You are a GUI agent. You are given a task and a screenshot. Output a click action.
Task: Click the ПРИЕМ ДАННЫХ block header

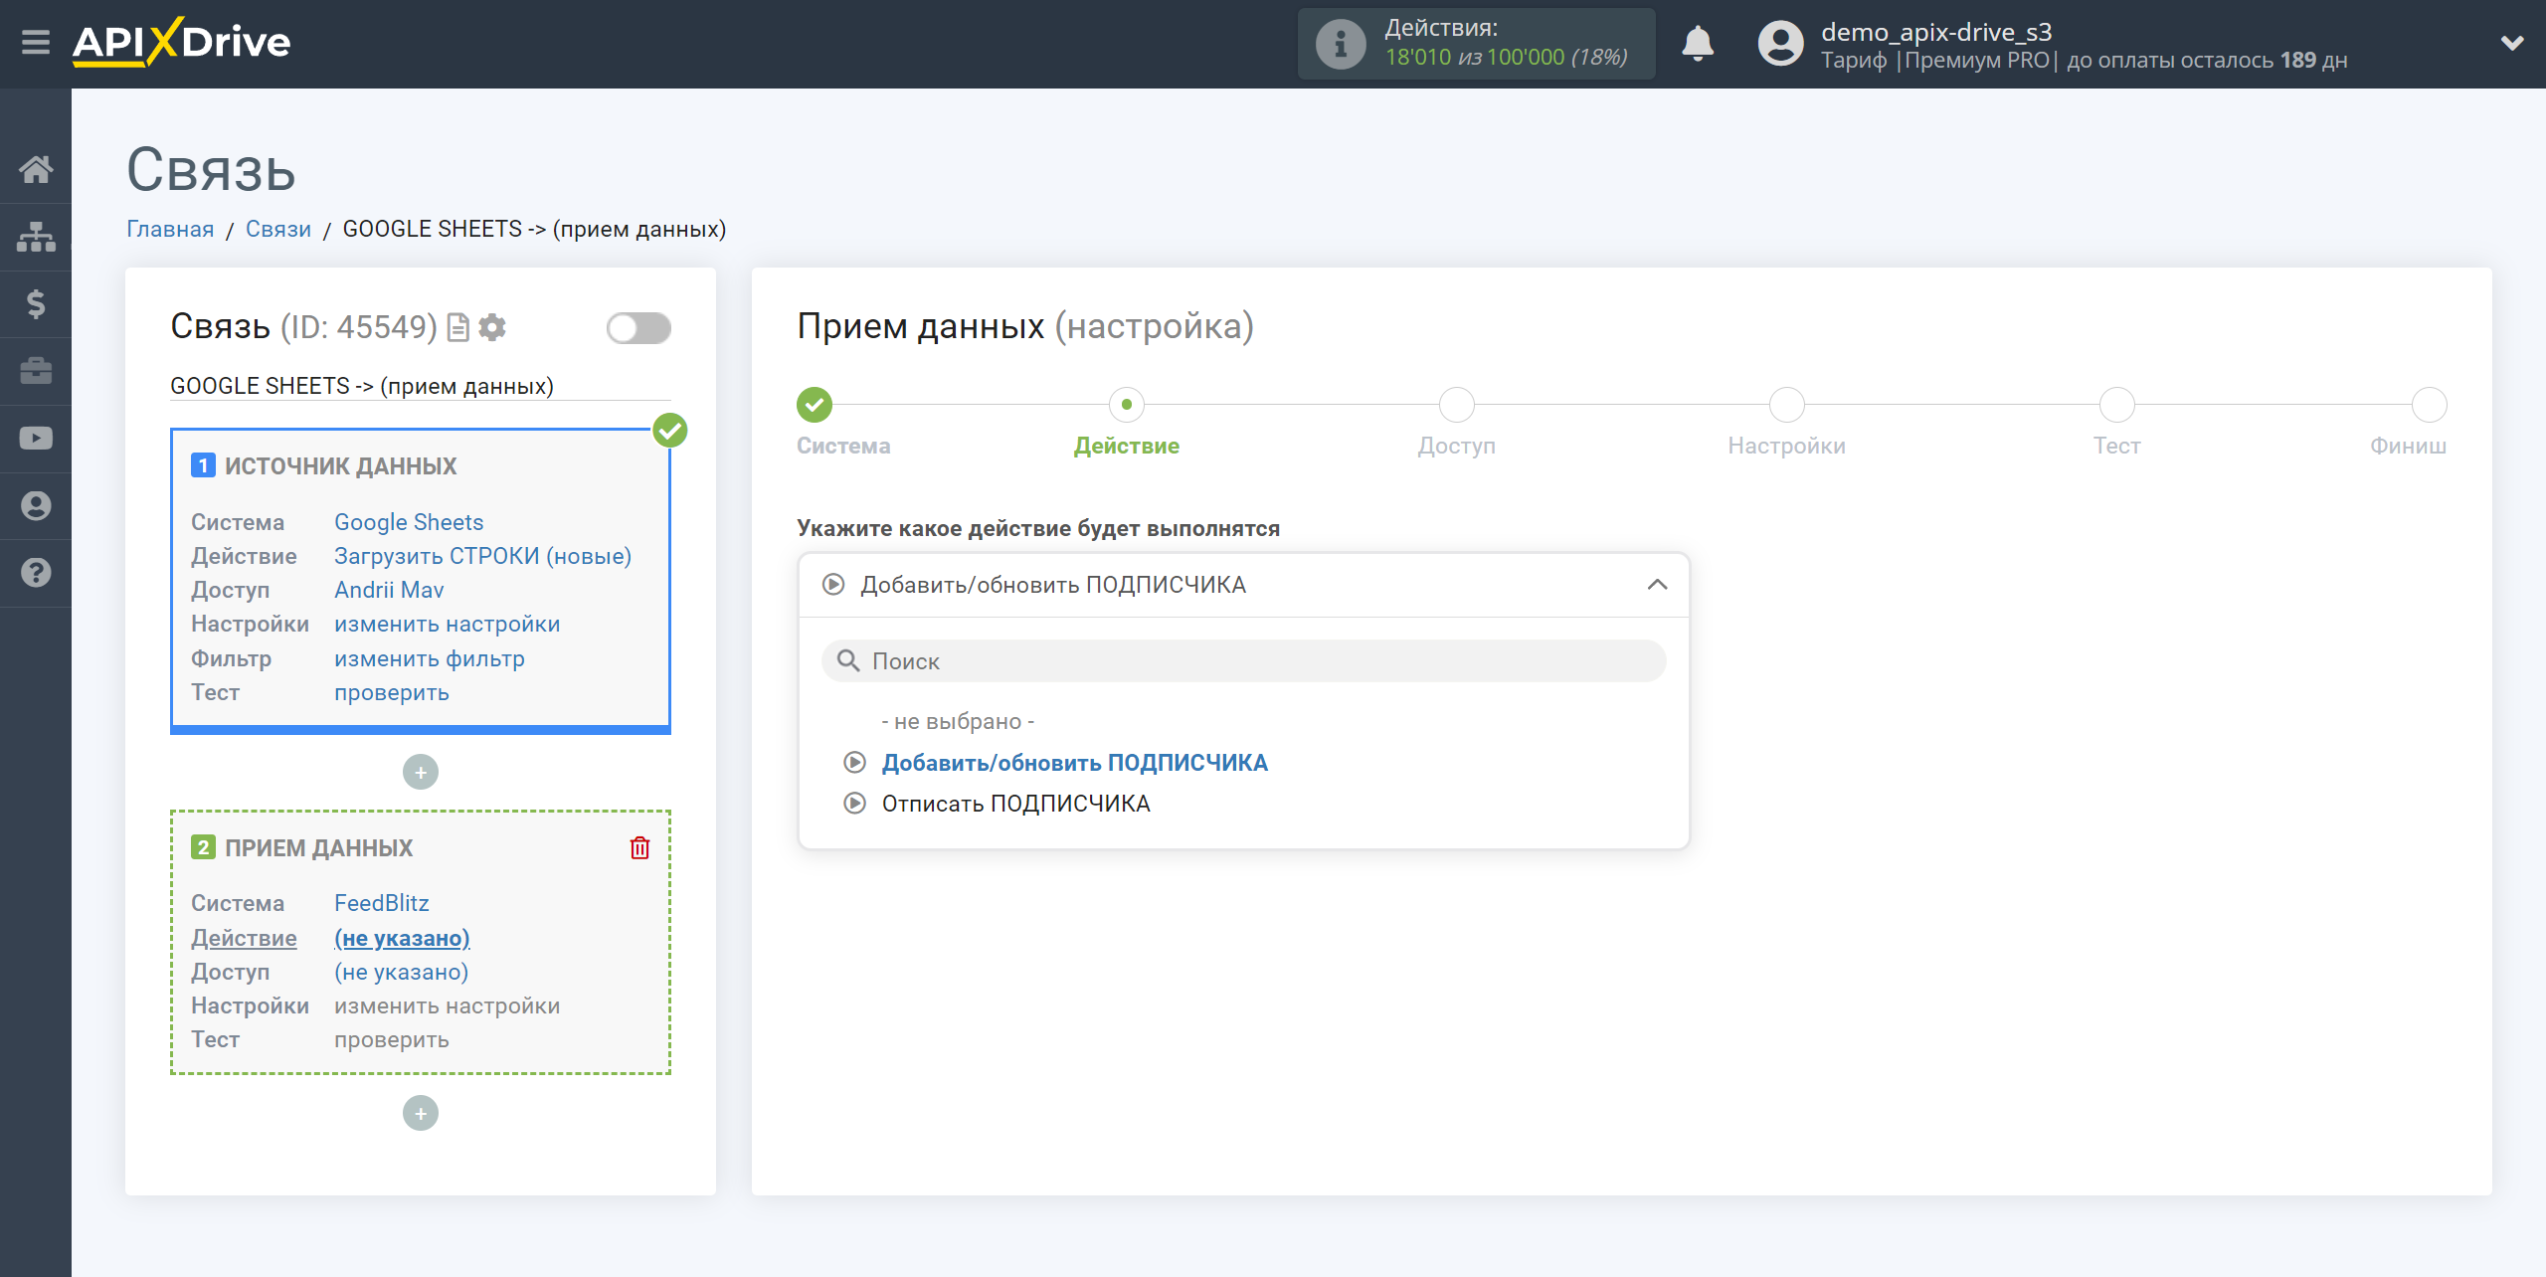(x=318, y=847)
